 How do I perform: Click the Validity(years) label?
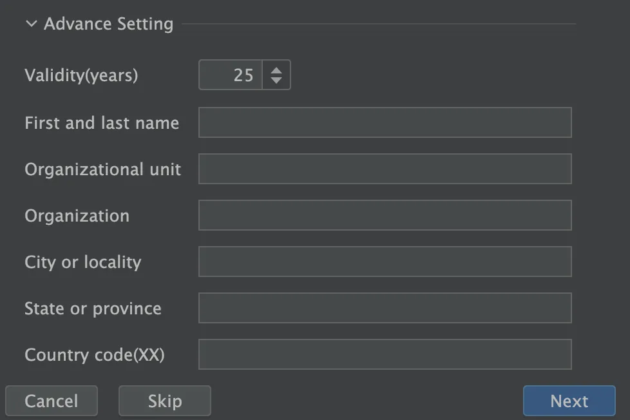coord(81,75)
